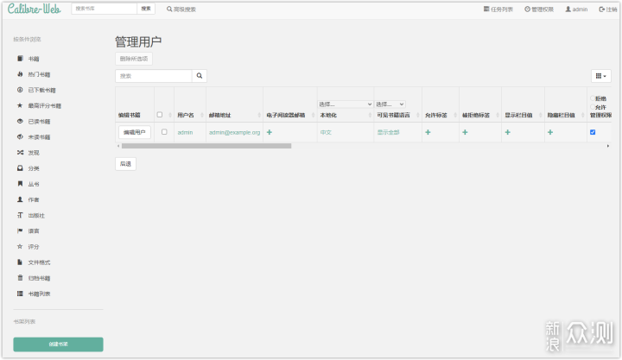
Task: Add e-reader email plus icon for admin
Action: point(270,132)
